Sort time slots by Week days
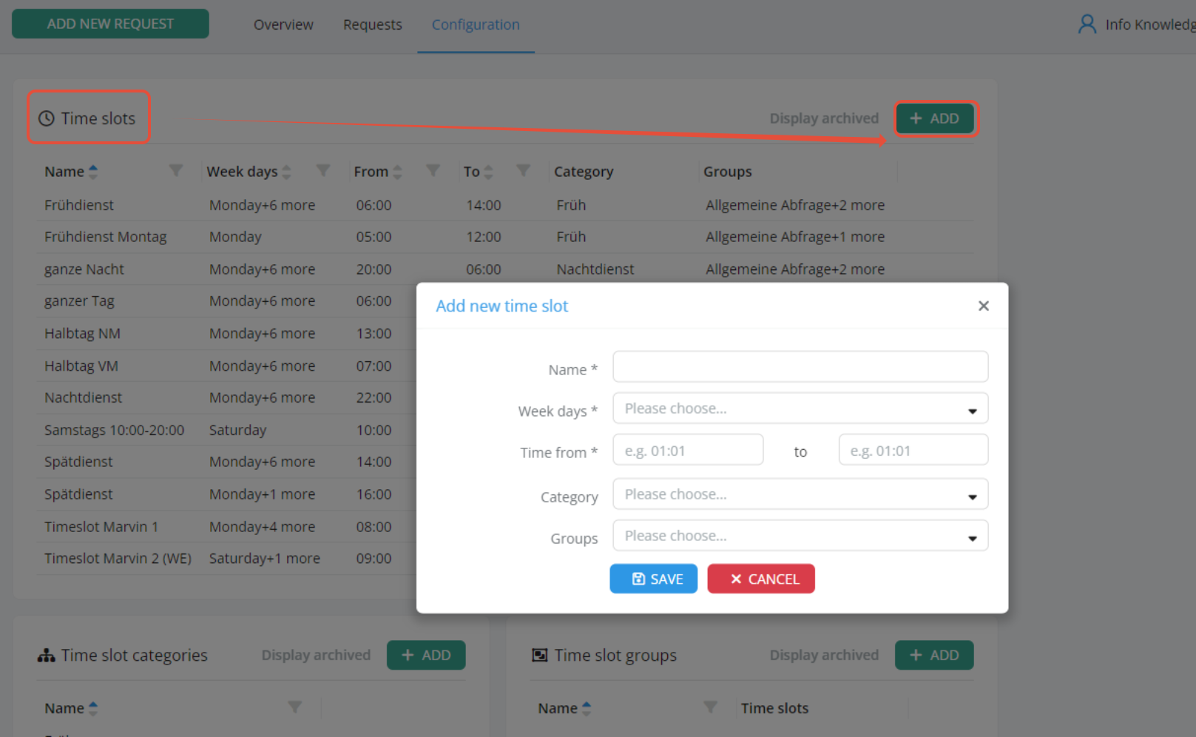Screen dimensions: 1196x737 (x=287, y=172)
